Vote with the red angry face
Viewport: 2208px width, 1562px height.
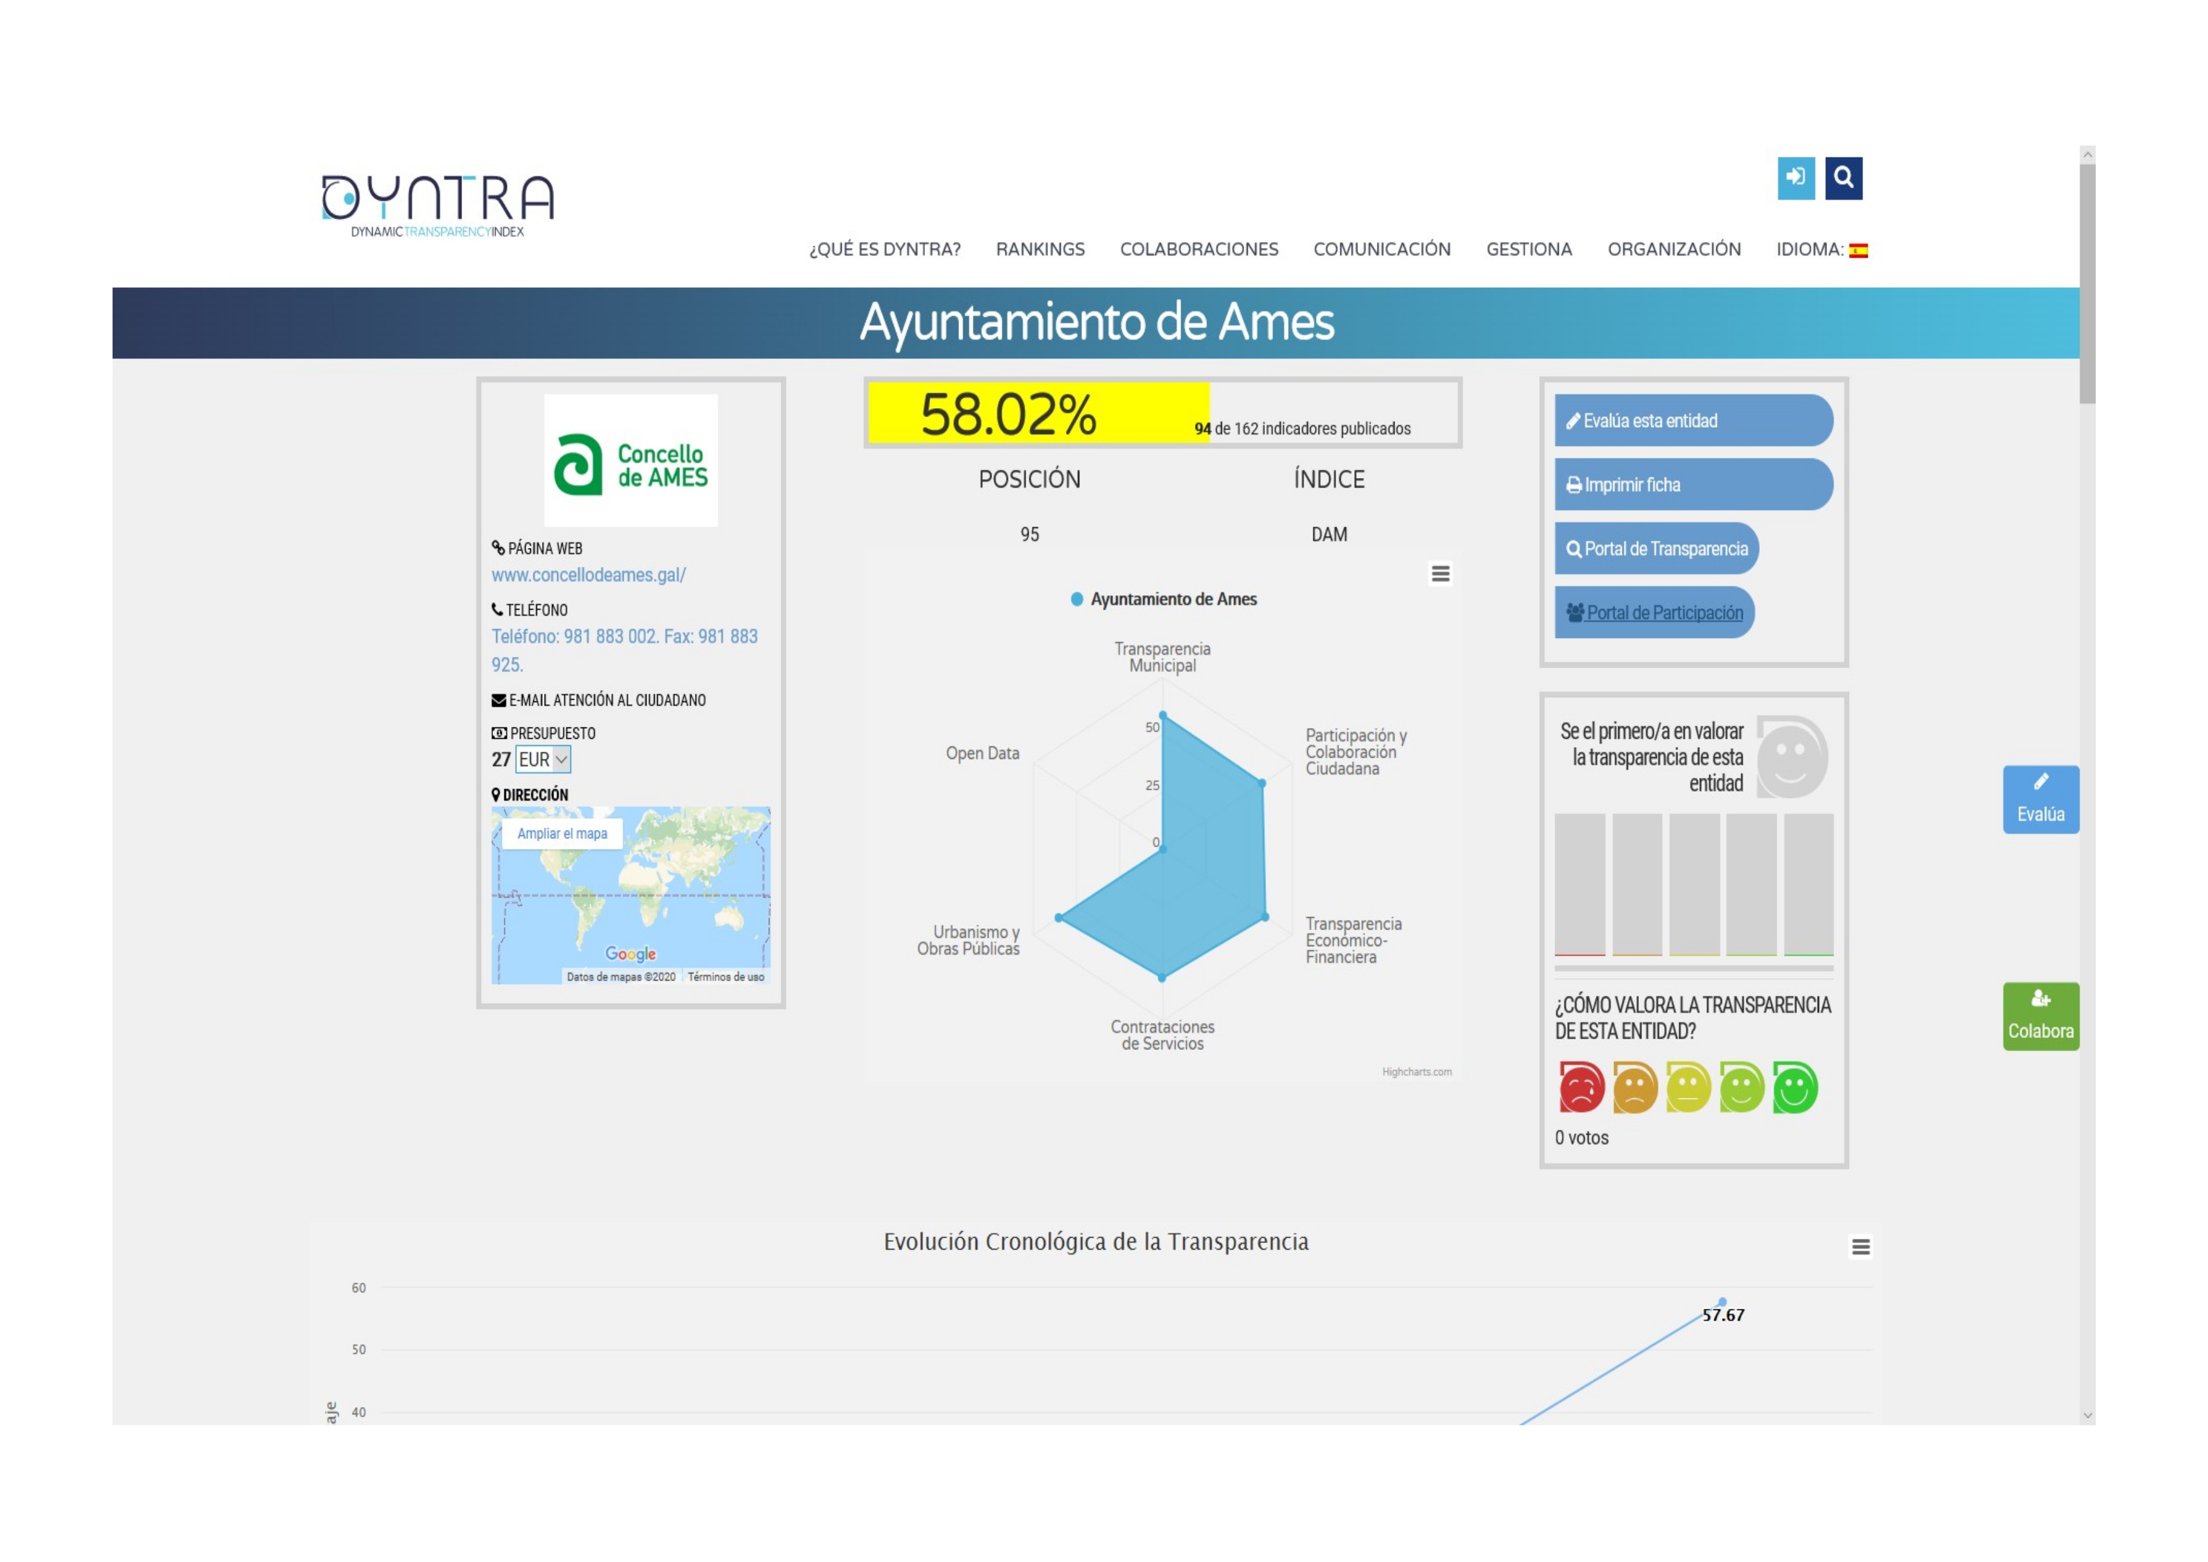[1581, 1087]
